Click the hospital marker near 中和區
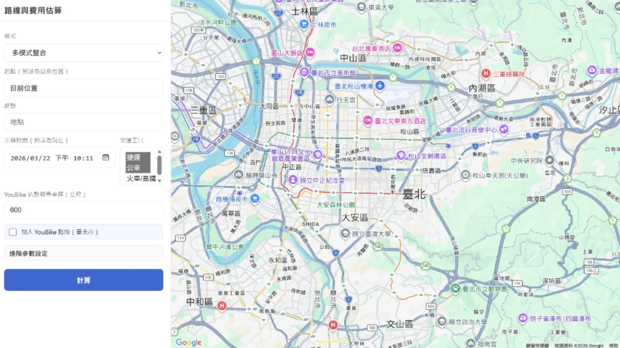Image resolution: width=620 pixels, height=348 pixels. pos(222,306)
